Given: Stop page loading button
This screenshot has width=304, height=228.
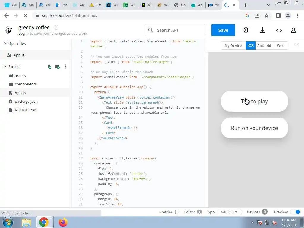Looking at the screenshot, I should pos(26,15).
